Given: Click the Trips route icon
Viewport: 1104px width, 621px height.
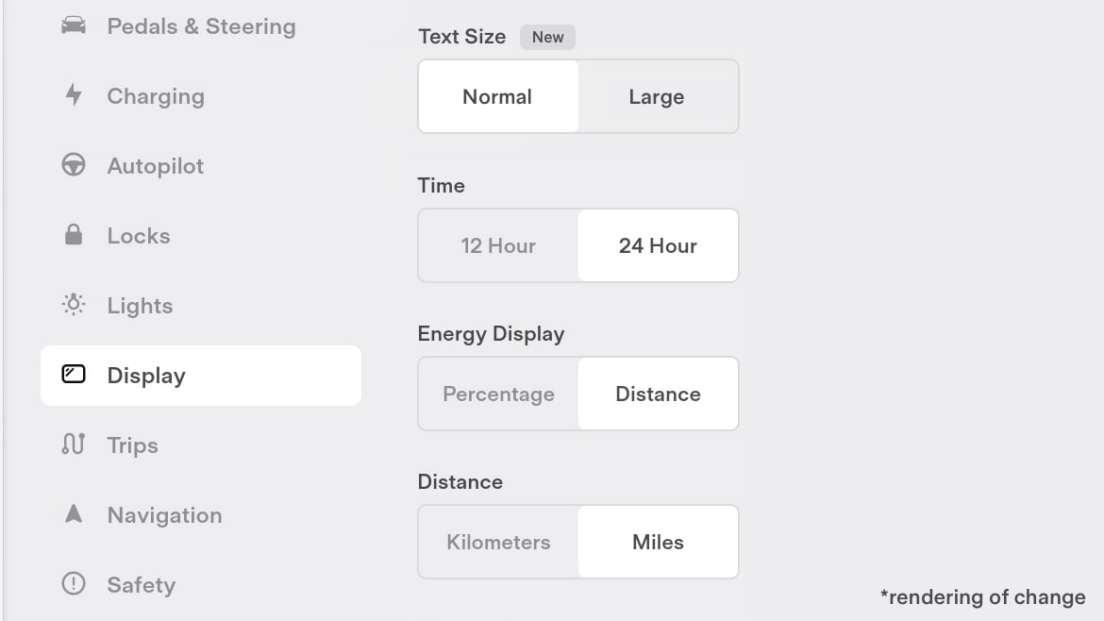Looking at the screenshot, I should (74, 444).
